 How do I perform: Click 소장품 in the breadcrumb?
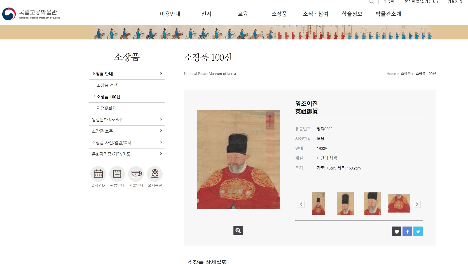point(406,74)
